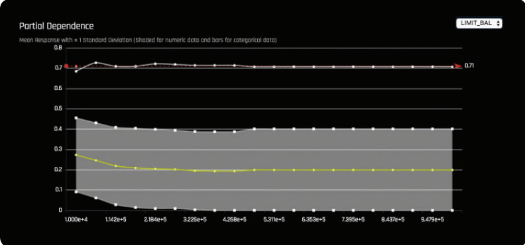Image resolution: width=525 pixels, height=245 pixels.
Task: Click the y-axis label 0.5
Action: 58,109
